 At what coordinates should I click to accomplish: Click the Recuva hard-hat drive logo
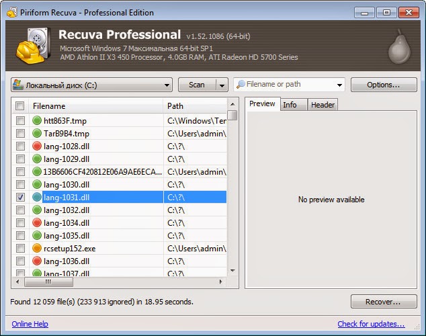(x=33, y=46)
